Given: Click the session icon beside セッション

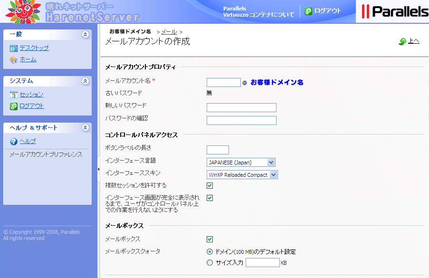Looking at the screenshot, I should pyautogui.click(x=14, y=95).
